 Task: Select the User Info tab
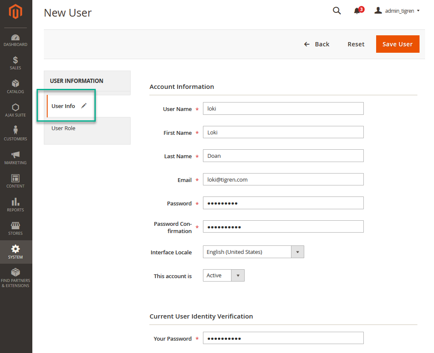point(63,106)
